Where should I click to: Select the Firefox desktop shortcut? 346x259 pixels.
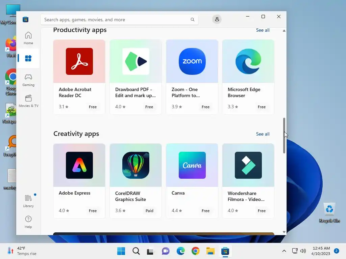tap(11, 47)
